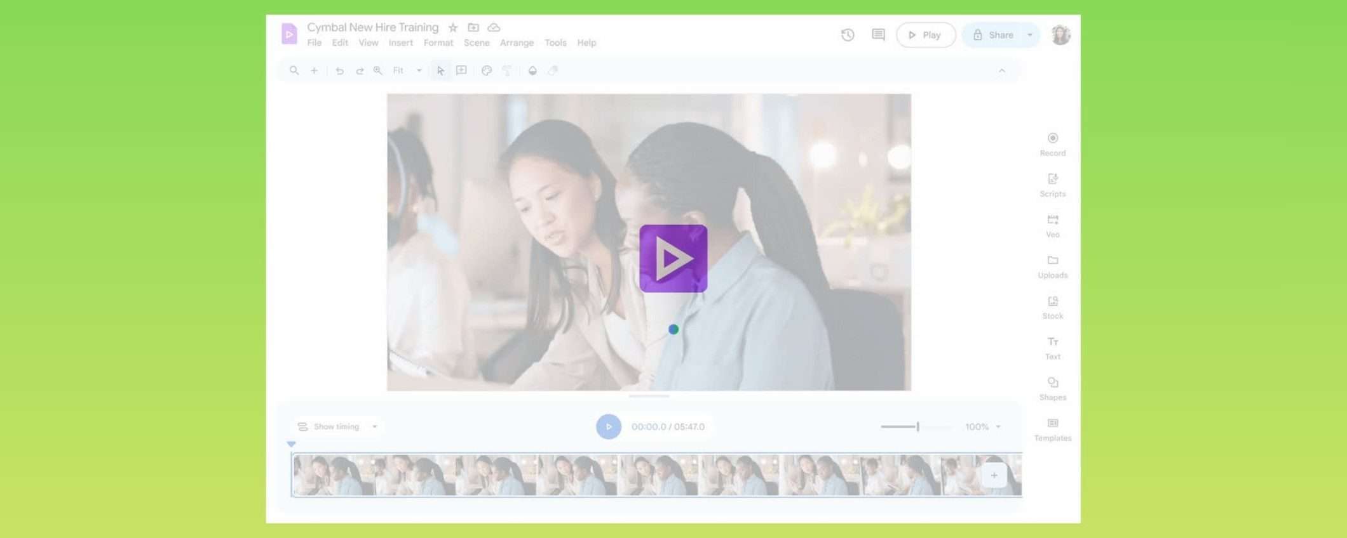
Task: Open the Tools menu
Action: click(555, 43)
